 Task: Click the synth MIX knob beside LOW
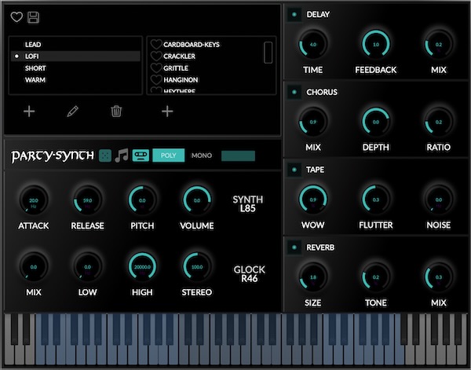[x=34, y=266]
